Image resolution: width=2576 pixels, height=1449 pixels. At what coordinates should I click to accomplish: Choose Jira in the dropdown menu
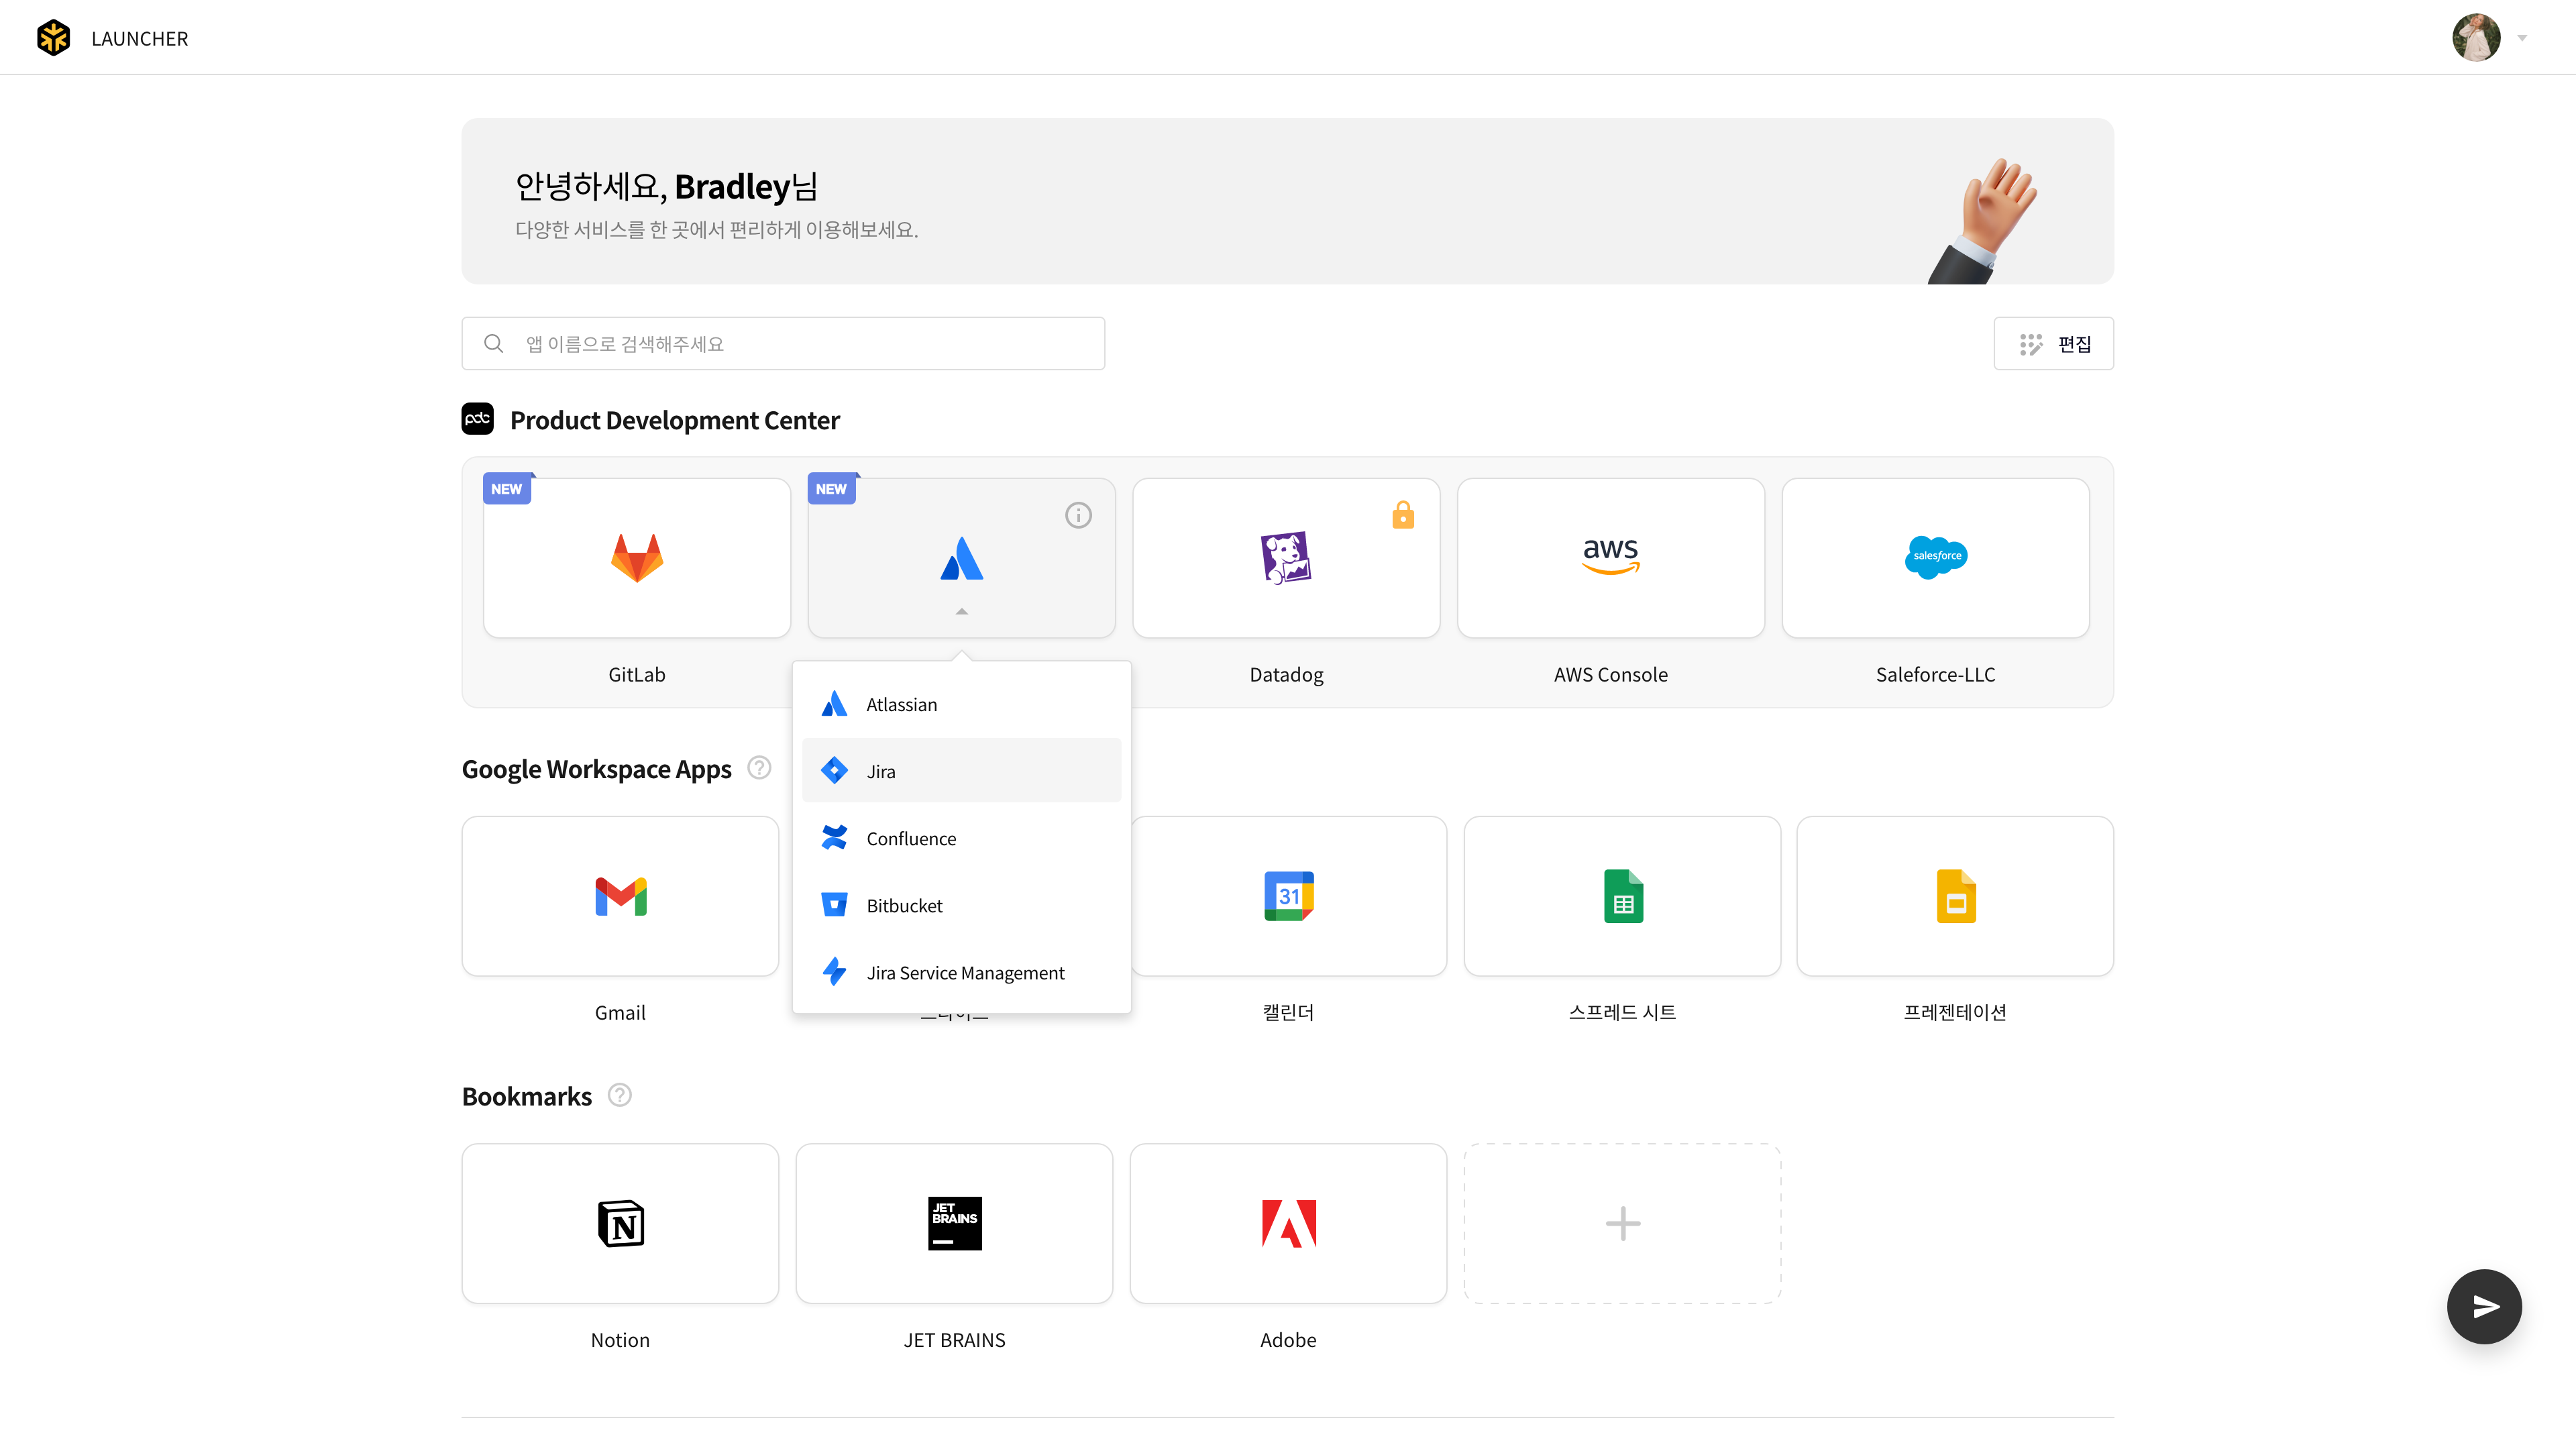961,771
